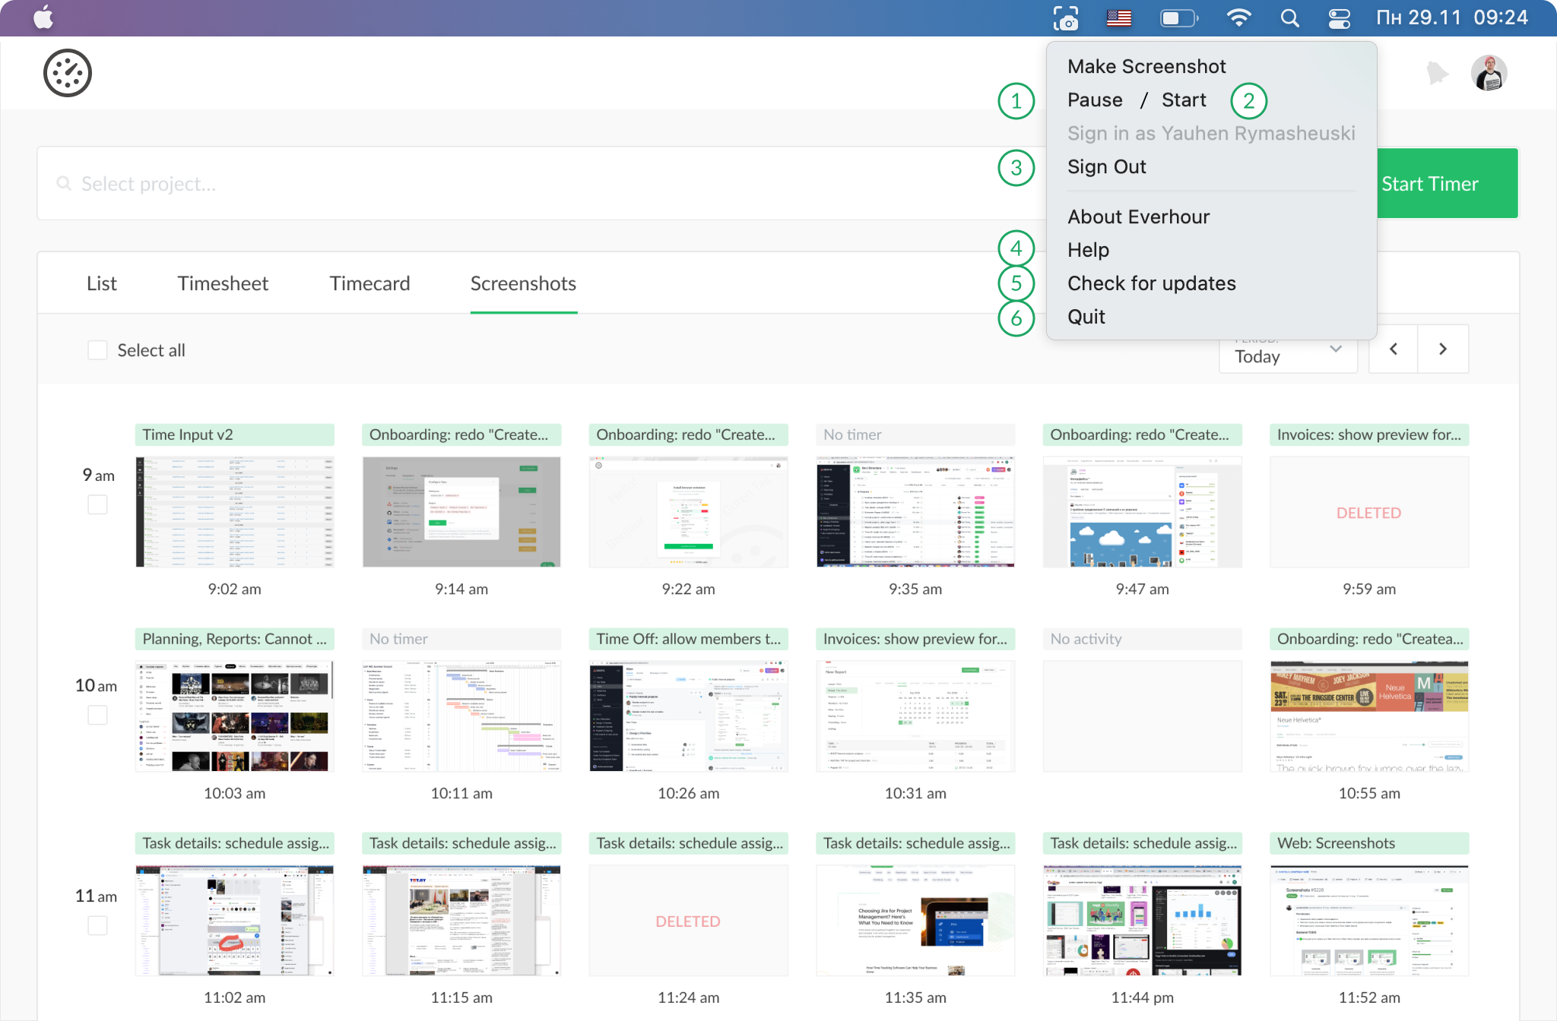Open Spotlight search magnifier in menu bar
This screenshot has width=1557, height=1021.
(x=1289, y=17)
